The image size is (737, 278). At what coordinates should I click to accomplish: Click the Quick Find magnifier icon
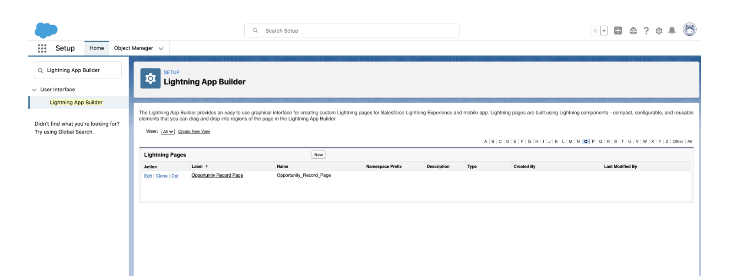(40, 70)
